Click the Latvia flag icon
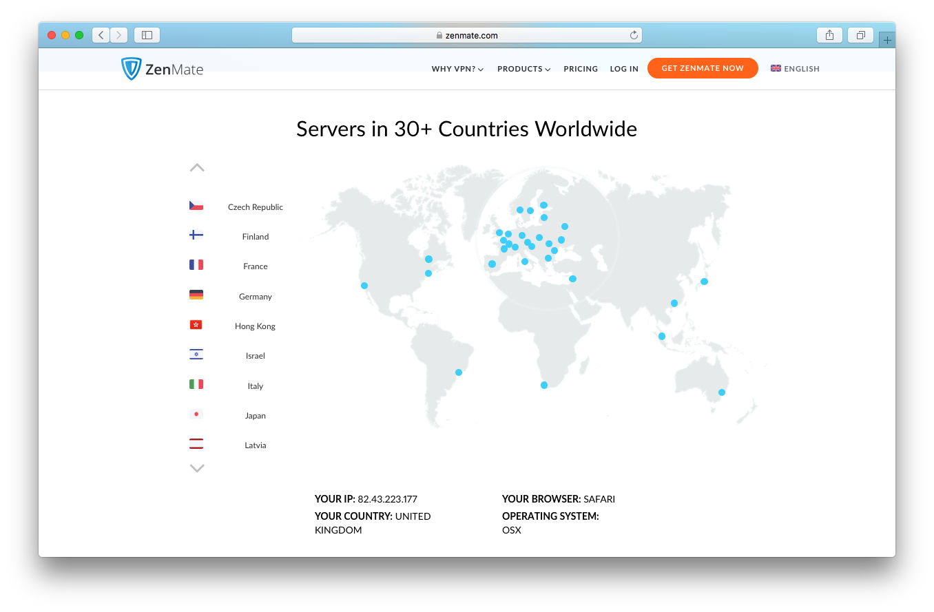 click(196, 444)
